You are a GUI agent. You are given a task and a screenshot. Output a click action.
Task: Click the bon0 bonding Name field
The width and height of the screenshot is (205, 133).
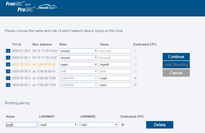coord(22,125)
